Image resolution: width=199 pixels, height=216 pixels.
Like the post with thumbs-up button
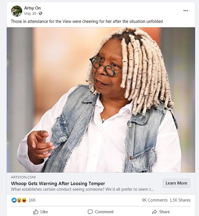click(x=41, y=212)
